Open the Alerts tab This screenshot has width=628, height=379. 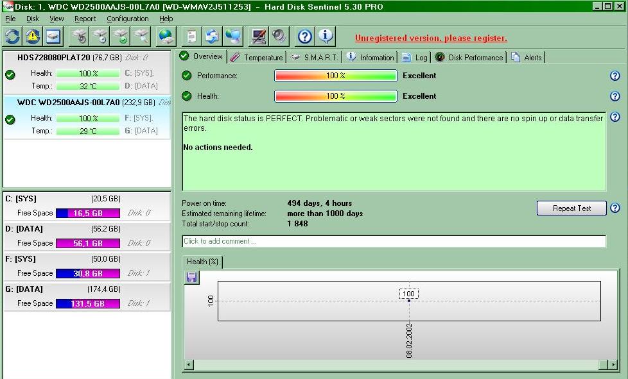[x=527, y=58]
